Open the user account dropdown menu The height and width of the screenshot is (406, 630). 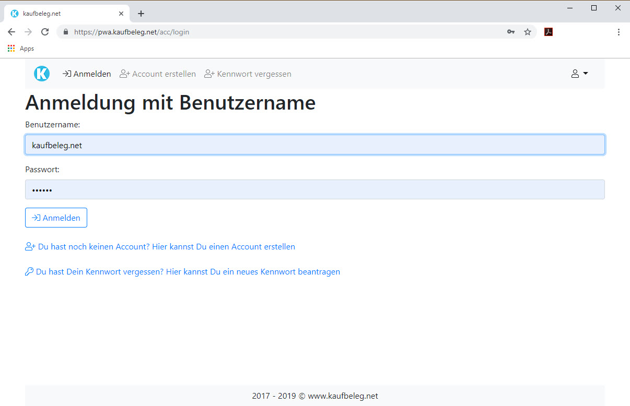pyautogui.click(x=579, y=74)
